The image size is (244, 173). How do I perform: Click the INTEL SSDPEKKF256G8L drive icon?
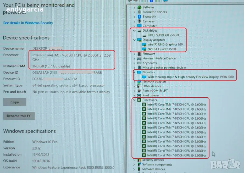[144, 36]
